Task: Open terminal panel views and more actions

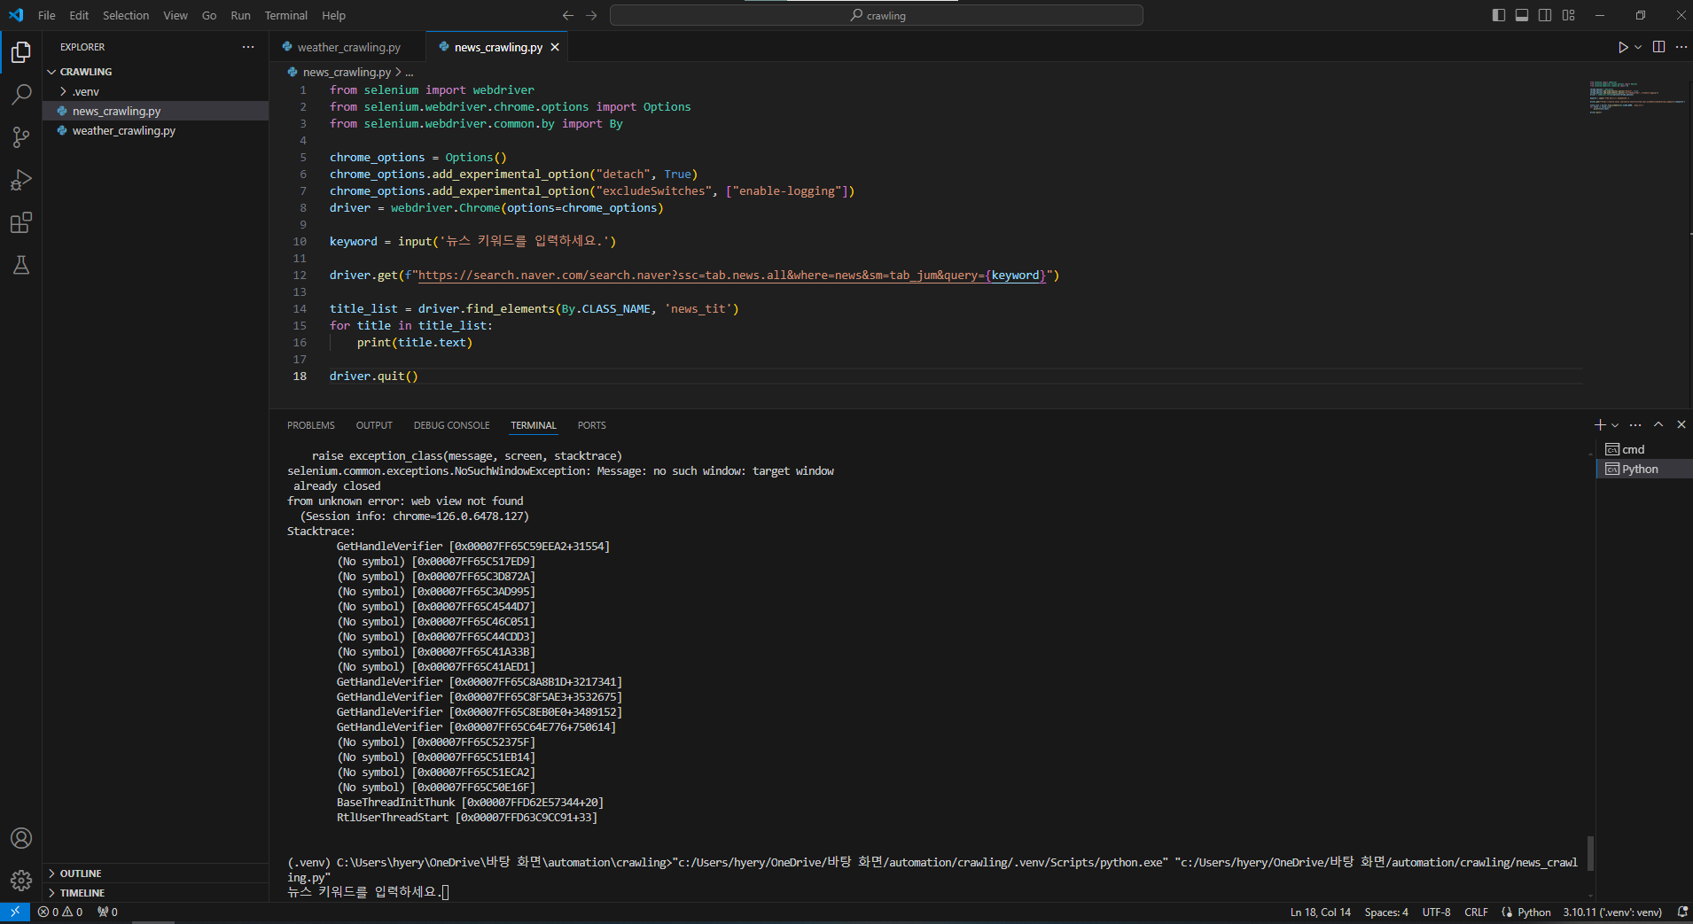Action: click(x=1635, y=425)
